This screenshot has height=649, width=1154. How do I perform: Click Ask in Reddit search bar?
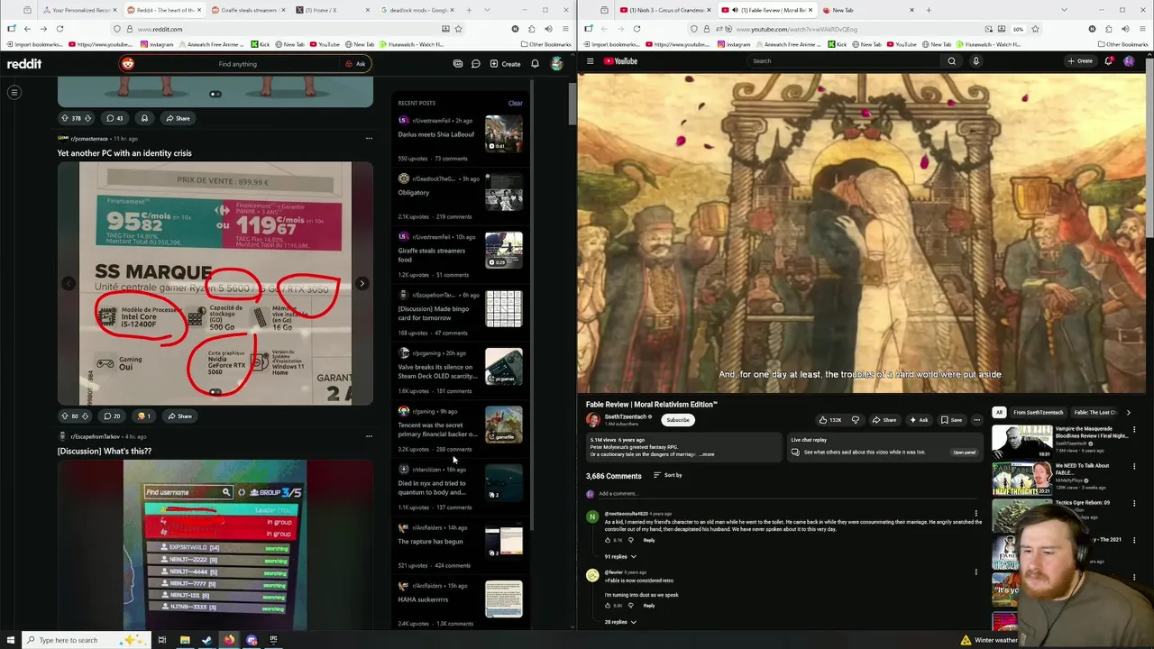[x=355, y=64]
